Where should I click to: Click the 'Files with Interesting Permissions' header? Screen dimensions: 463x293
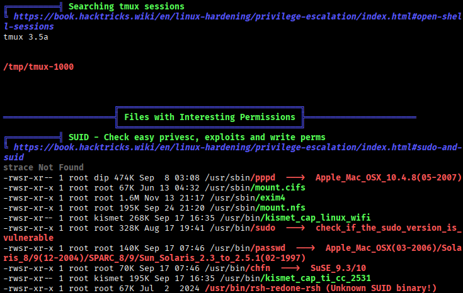pos(209,117)
